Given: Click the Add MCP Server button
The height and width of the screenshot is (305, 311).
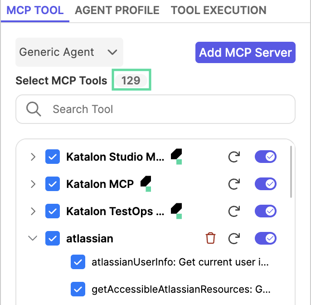Looking at the screenshot, I should coord(245,53).
